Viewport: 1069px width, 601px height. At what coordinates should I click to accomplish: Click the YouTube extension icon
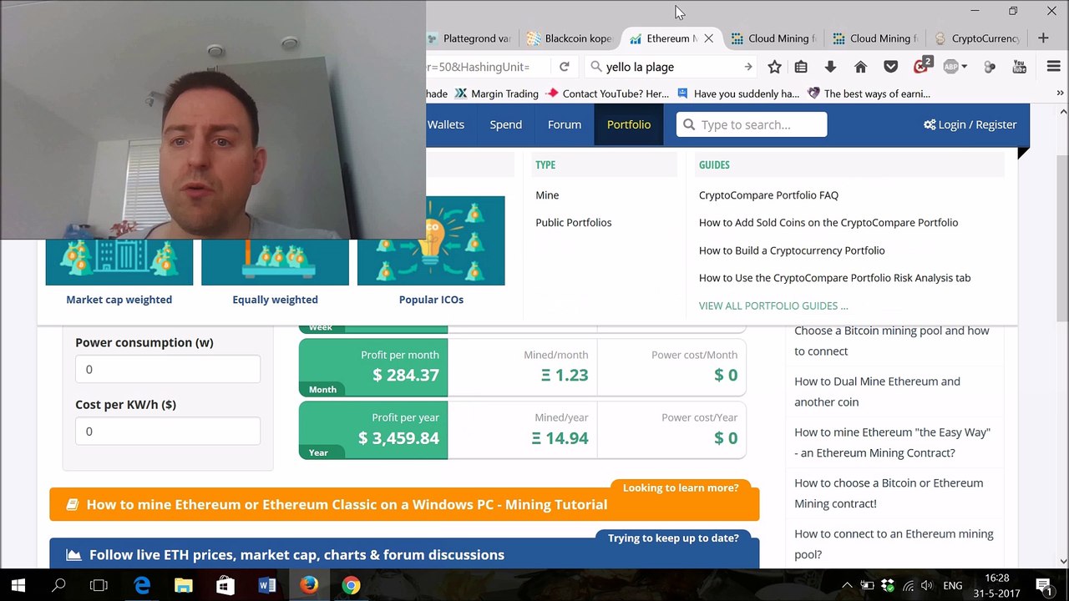click(1019, 67)
